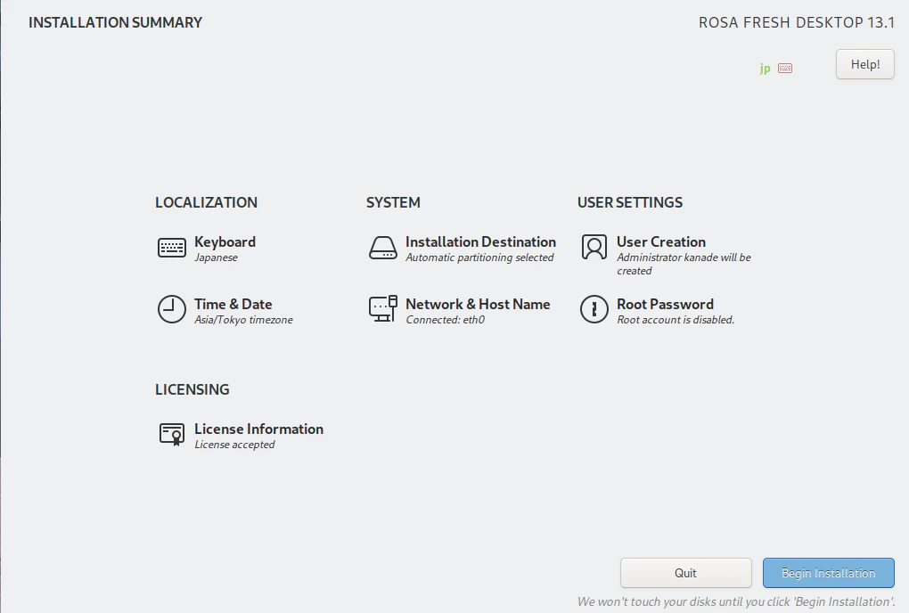909x613 pixels.
Task: Click 'License accepted' status text
Action: click(x=234, y=445)
